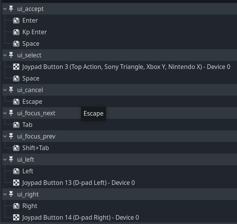Select the Space entry under ui_accept
Screen dimensions: 237x224
coord(30,43)
